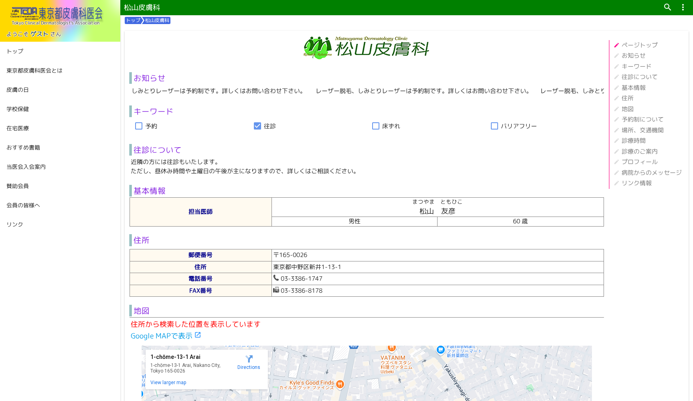693x401 pixels.
Task: Click the pencil icon beside ページトップ
Action: [616, 45]
